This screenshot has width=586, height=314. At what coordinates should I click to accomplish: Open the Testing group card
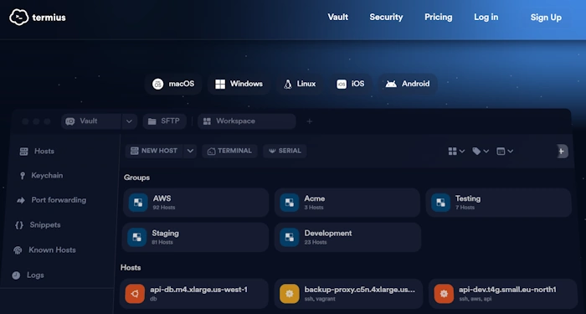click(x=499, y=203)
